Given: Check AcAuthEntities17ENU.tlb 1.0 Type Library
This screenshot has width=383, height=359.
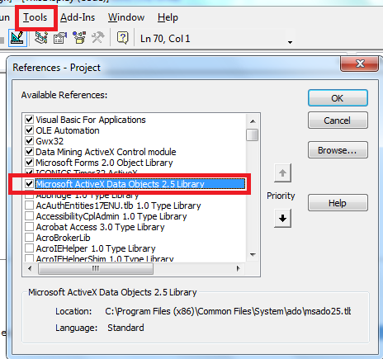Looking at the screenshot, I should (29, 205).
